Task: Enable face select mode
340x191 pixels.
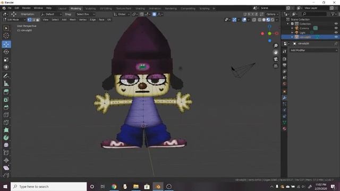Action: 38,20
